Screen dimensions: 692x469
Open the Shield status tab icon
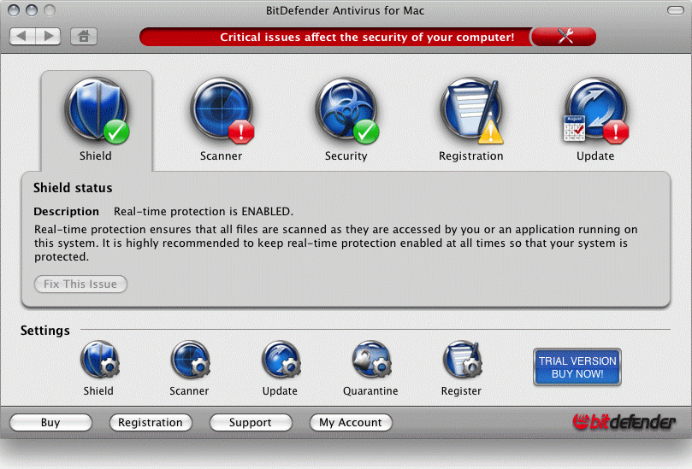tap(97, 111)
